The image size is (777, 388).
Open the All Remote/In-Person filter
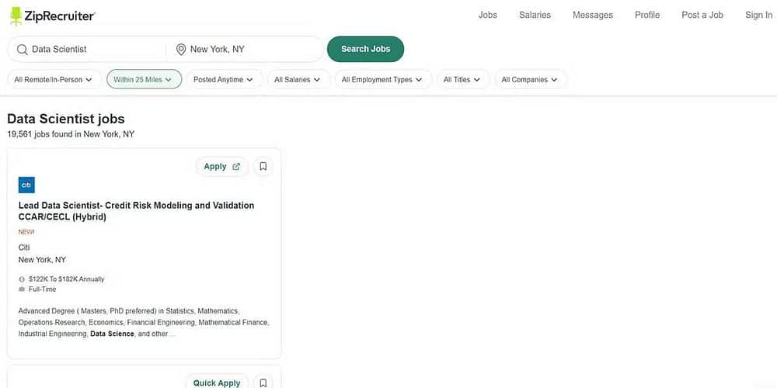coord(53,79)
